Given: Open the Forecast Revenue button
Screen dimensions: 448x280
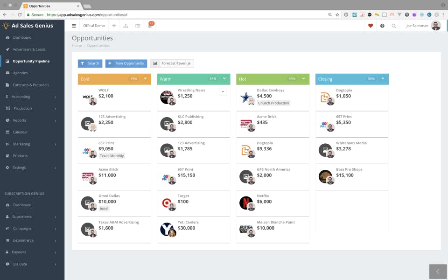Looking at the screenshot, I should tap(172, 63).
